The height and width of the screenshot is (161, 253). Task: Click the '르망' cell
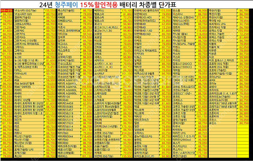[69, 14]
